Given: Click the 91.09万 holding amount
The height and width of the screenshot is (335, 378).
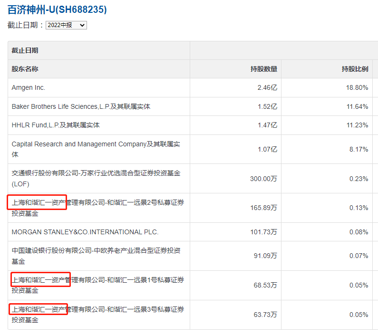Looking at the screenshot, I should click(265, 256).
